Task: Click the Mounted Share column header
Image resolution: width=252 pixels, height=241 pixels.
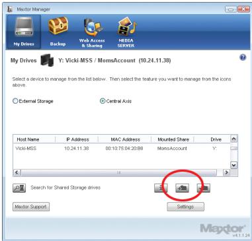Action: coord(173,139)
